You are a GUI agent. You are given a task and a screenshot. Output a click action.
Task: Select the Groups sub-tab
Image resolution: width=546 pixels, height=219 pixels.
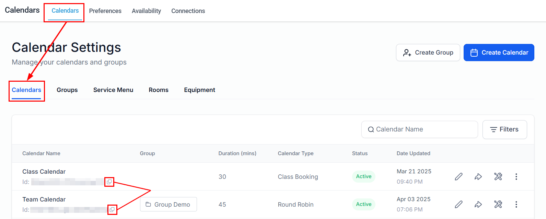pos(67,90)
